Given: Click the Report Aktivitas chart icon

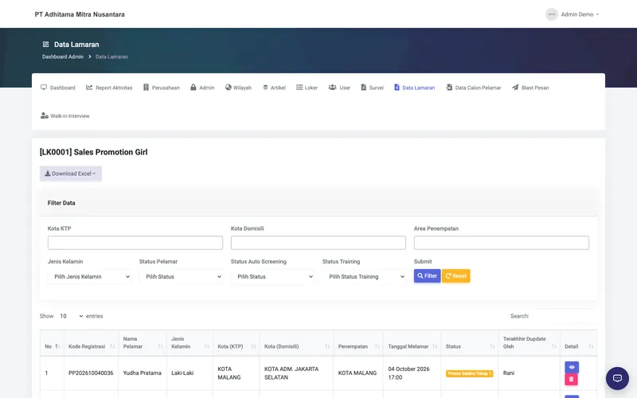Looking at the screenshot, I should pyautogui.click(x=89, y=88).
